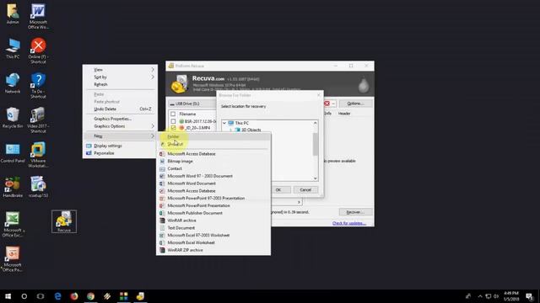Select the To Do shortcut desktop icon
Viewport: 540px width, 303px height.
[x=38, y=86]
